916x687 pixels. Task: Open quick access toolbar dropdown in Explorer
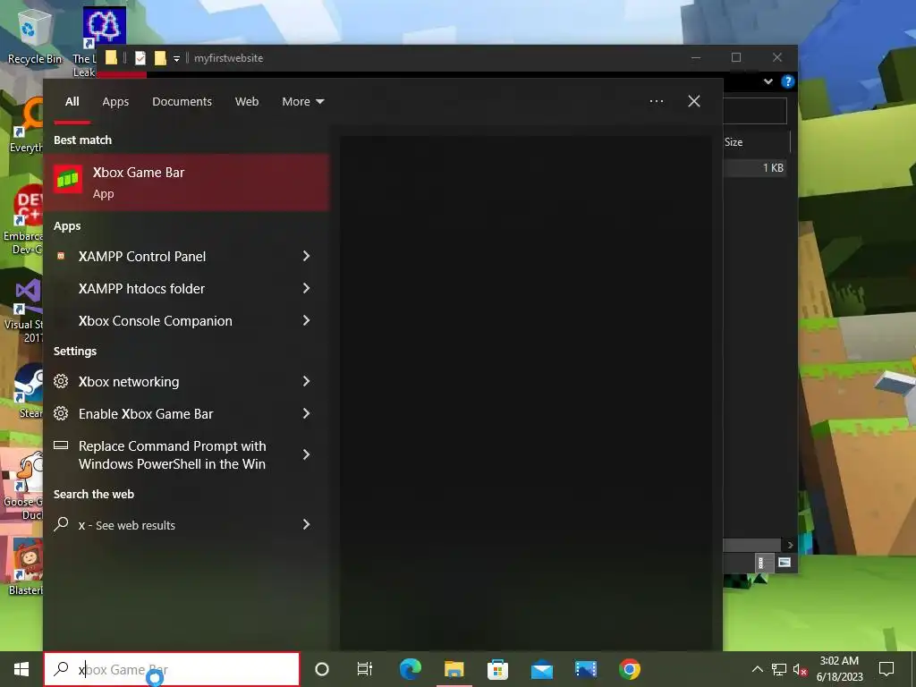click(x=176, y=58)
